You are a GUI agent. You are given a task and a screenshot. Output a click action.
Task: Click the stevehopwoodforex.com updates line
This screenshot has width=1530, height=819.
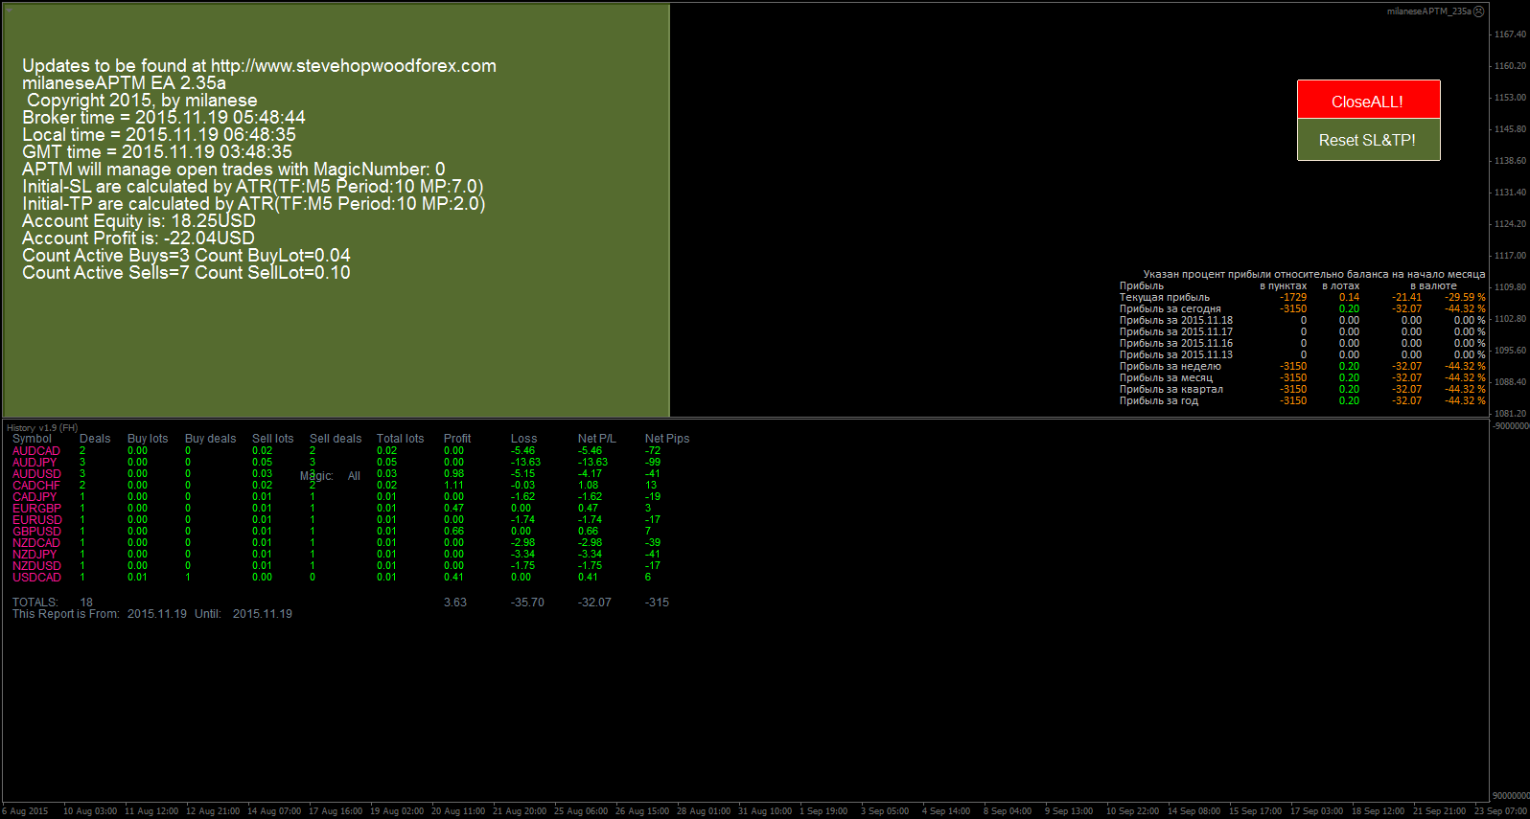click(x=259, y=66)
